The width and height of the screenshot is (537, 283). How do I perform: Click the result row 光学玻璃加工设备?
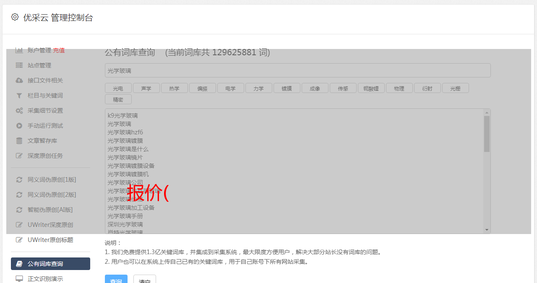(x=131, y=208)
